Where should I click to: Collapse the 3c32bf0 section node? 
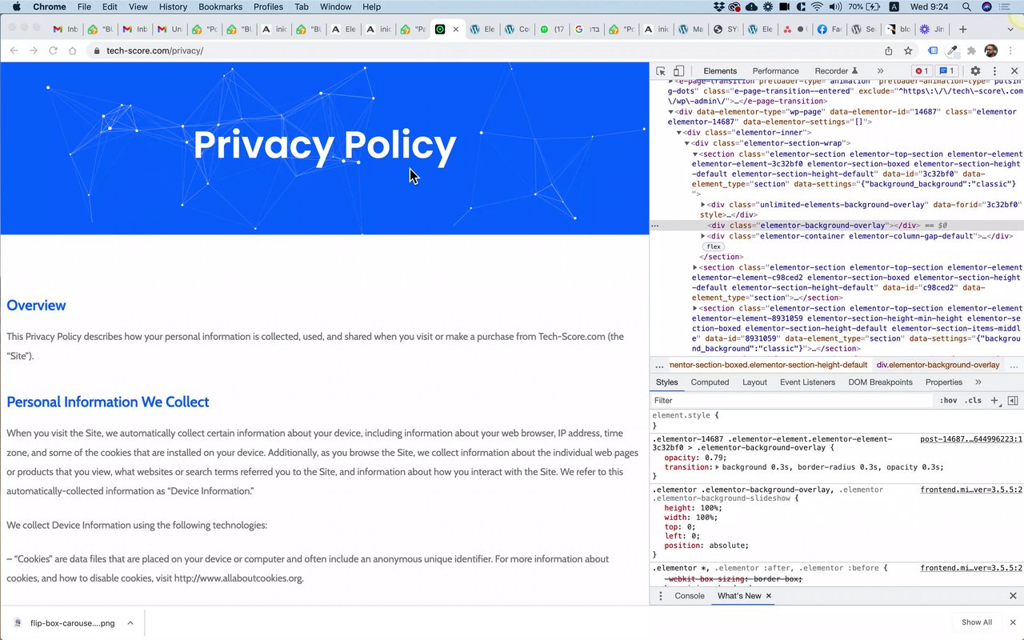point(695,154)
